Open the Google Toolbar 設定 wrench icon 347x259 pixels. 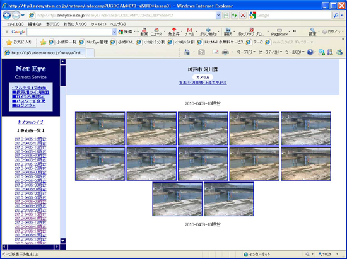312,32
